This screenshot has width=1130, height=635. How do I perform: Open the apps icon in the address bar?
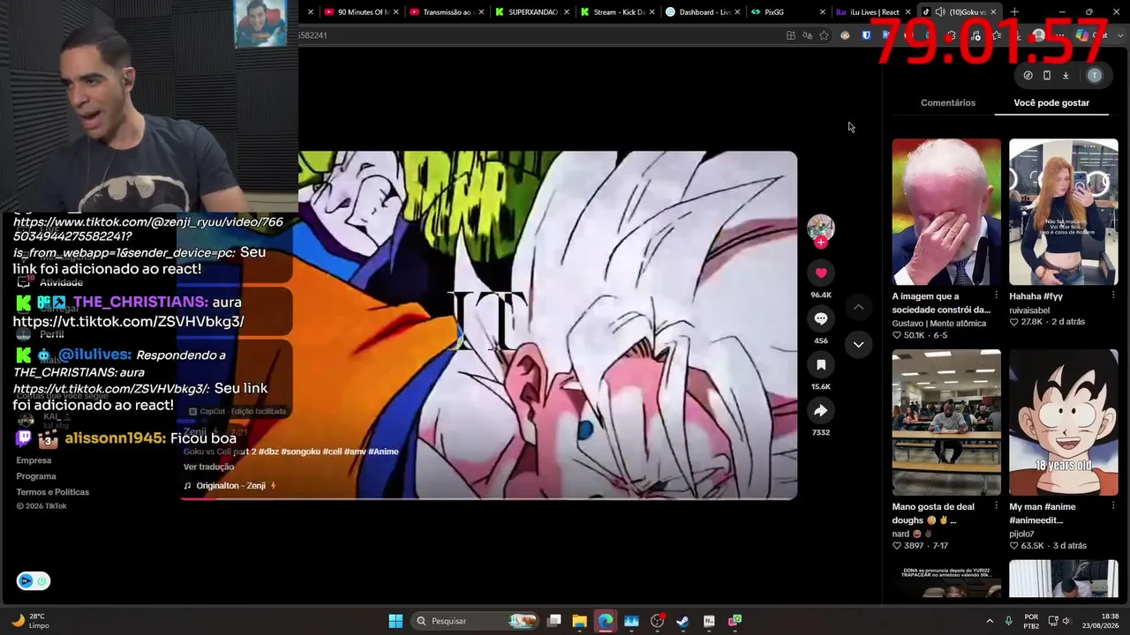tap(791, 35)
